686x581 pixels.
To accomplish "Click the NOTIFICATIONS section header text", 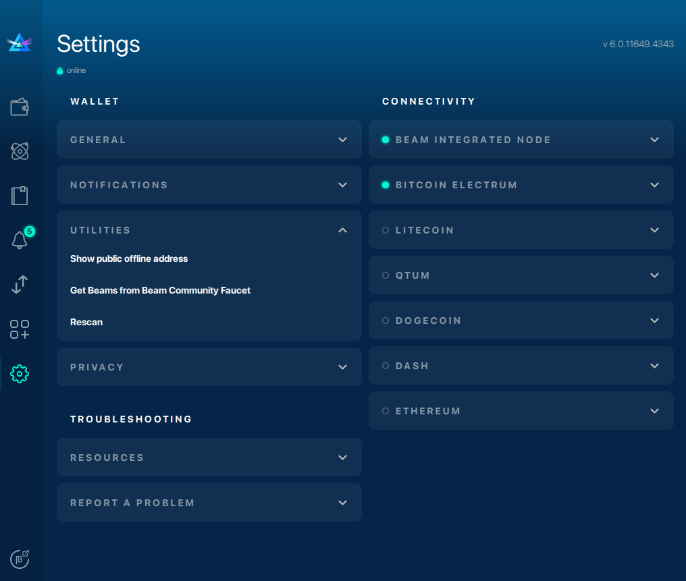I will pyautogui.click(x=119, y=185).
